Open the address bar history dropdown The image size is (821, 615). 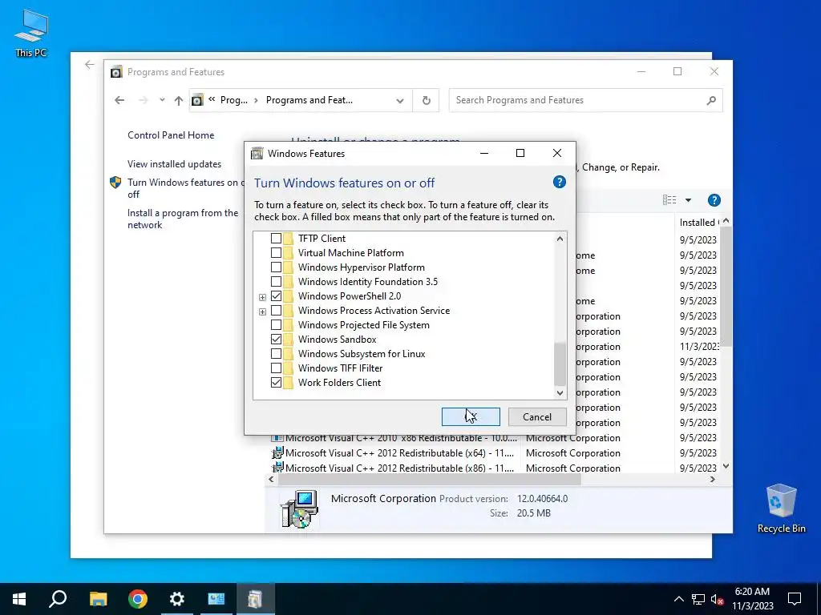(x=400, y=100)
